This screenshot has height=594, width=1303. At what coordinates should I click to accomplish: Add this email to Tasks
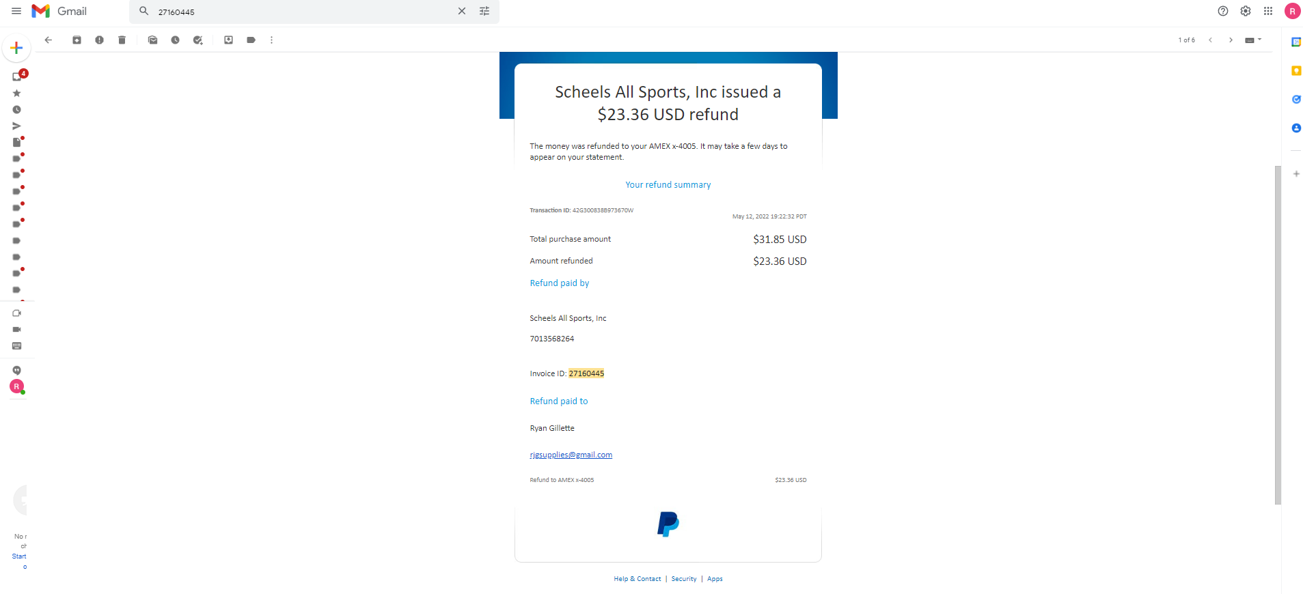(198, 40)
